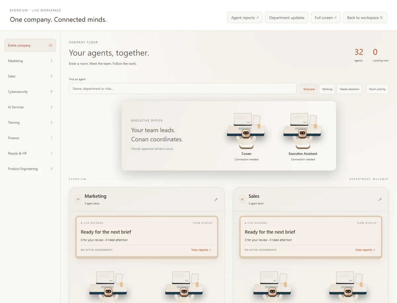Viewport: 397px width, 303px height.
Task: Select Entire company in sidebar
Action: (x=30, y=45)
